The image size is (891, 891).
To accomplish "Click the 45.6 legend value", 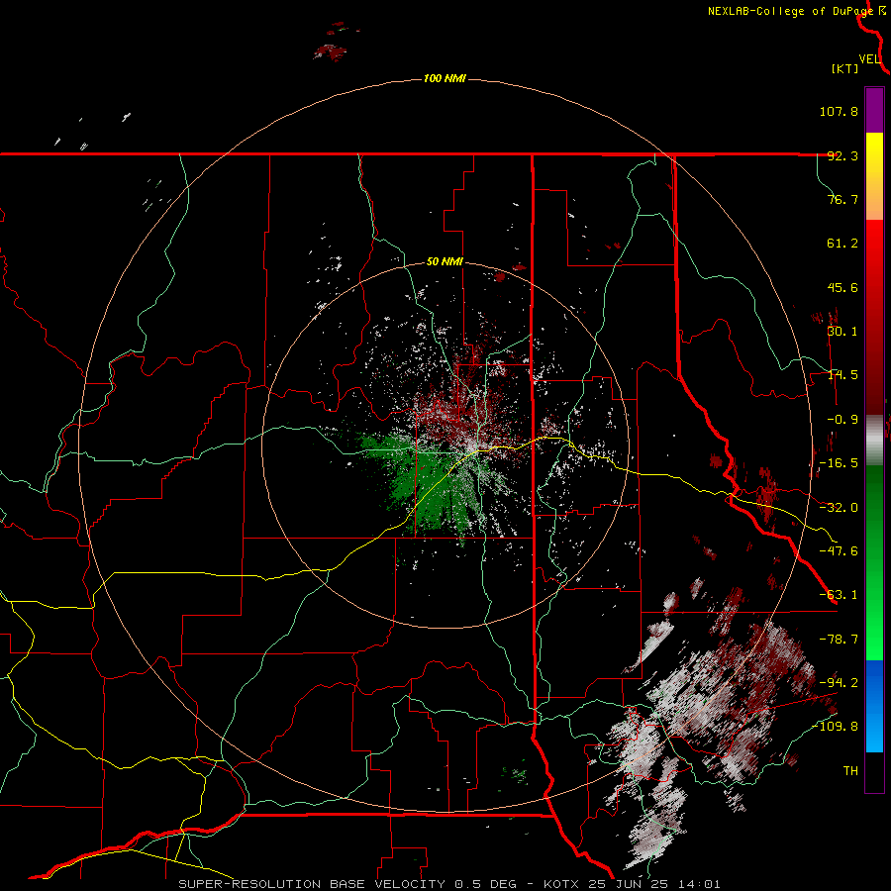I will pos(842,287).
